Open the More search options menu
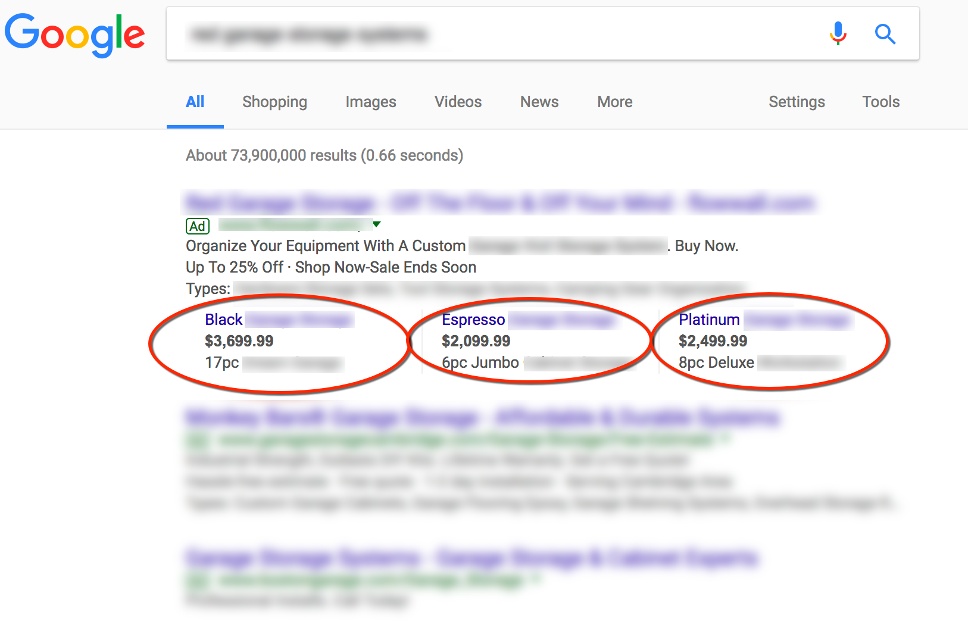 [x=614, y=102]
